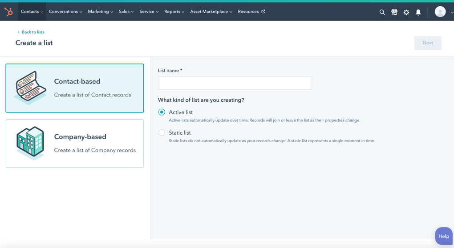This screenshot has height=248, width=454.
Task: Go back via Back to lists link
Action: pos(32,32)
